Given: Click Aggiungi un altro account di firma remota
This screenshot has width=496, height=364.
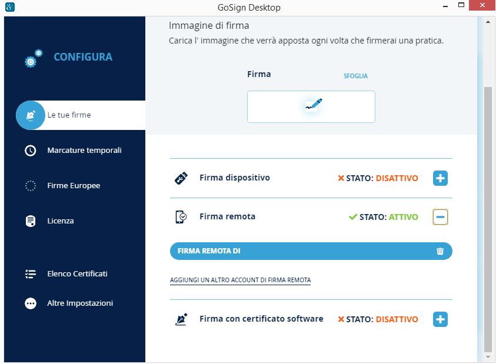Looking at the screenshot, I should 240,280.
